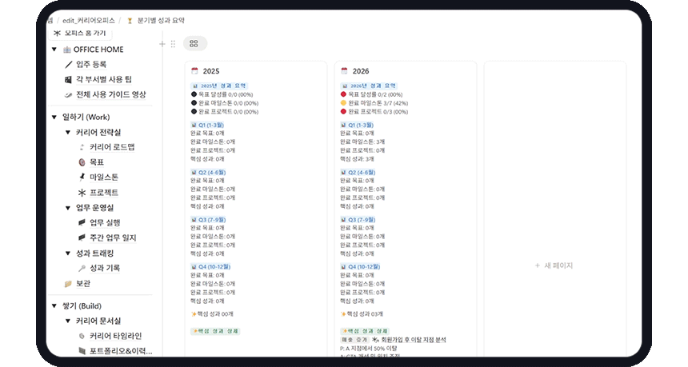Open the 프로젝트 page link

(104, 193)
